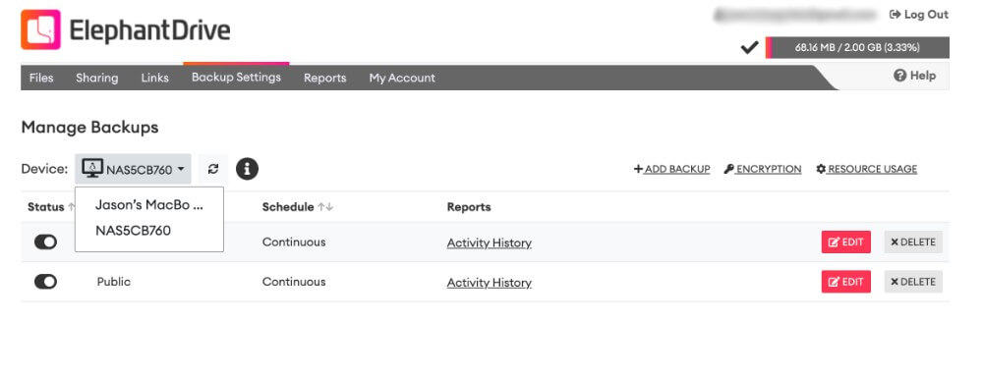Click the refresh devices icon
This screenshot has width=983, height=376.
point(213,169)
